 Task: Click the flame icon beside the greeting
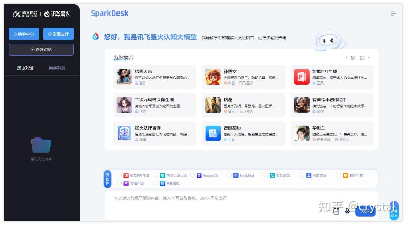pyautogui.click(x=95, y=37)
